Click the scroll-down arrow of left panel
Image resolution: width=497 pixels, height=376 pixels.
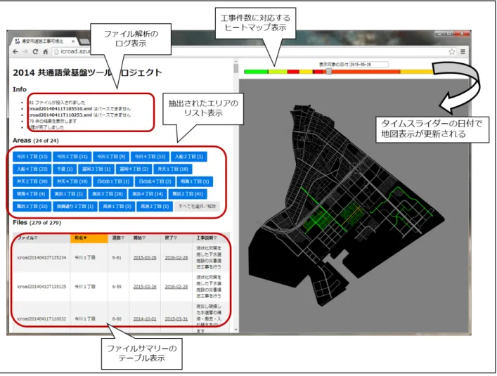coord(235,330)
